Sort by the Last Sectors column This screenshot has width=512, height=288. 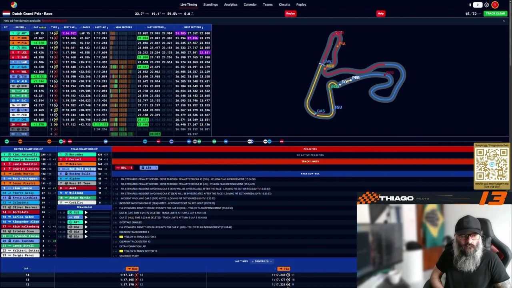point(156,27)
